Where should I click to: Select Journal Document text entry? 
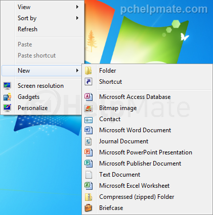coord(123,141)
